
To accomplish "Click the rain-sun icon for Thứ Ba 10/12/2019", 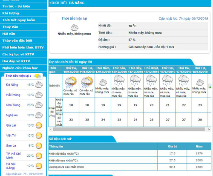I will pyautogui.click(x=71, y=82).
